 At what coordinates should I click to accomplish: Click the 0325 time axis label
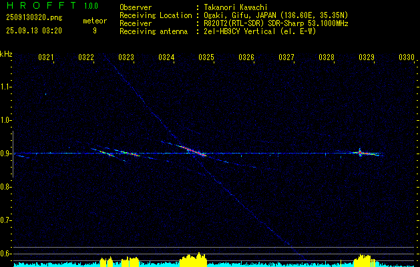pyautogui.click(x=206, y=57)
